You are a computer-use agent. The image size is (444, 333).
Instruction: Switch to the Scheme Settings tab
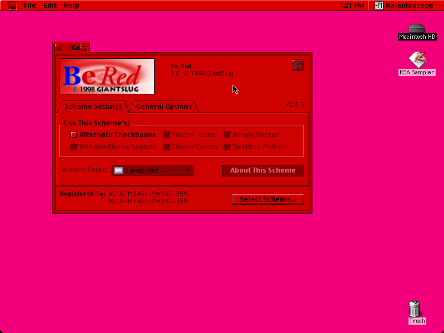[x=93, y=107]
